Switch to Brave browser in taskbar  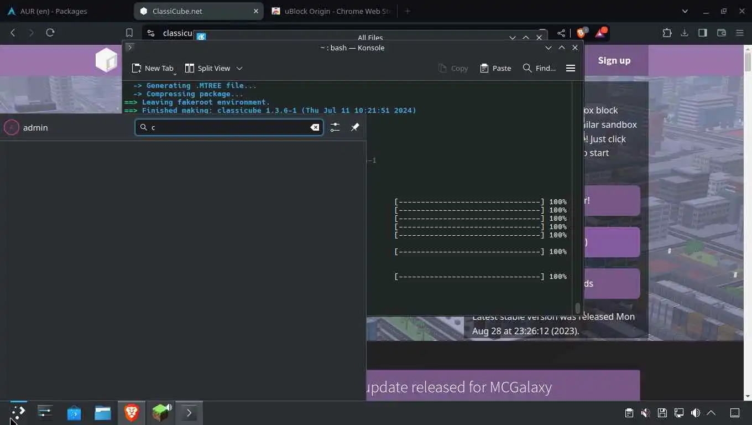(x=132, y=413)
